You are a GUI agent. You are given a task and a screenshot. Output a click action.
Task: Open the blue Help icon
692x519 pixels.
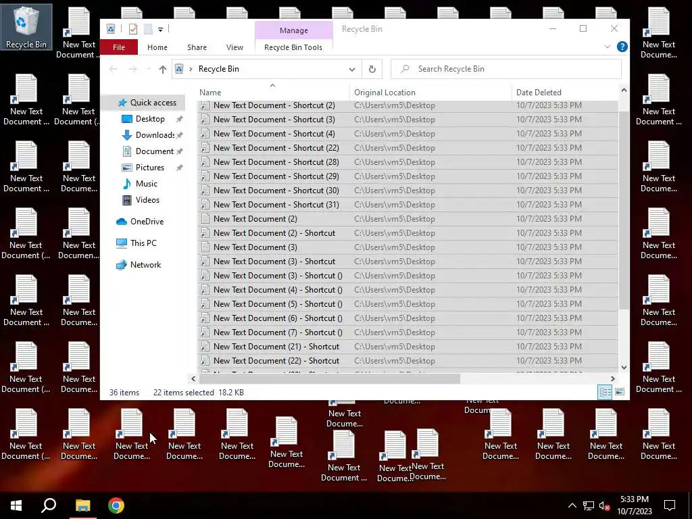622,47
